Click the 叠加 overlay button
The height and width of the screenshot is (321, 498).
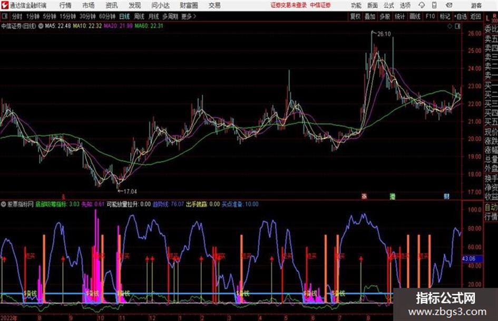pyautogui.click(x=370, y=16)
